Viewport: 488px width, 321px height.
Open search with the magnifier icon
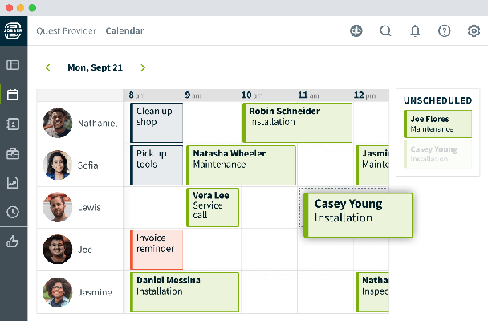point(386,31)
